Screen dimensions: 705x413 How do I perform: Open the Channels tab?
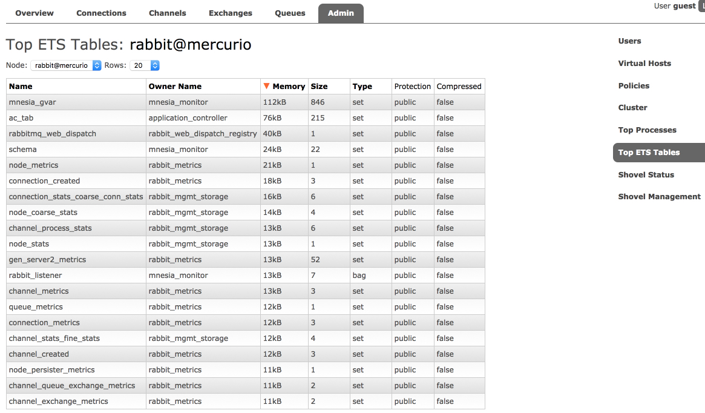[167, 13]
